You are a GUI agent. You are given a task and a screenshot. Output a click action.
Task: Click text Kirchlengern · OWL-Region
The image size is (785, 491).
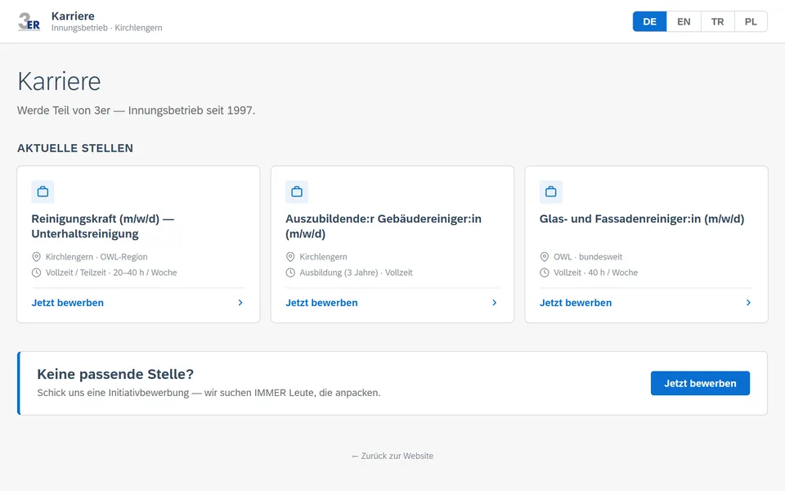click(x=96, y=257)
